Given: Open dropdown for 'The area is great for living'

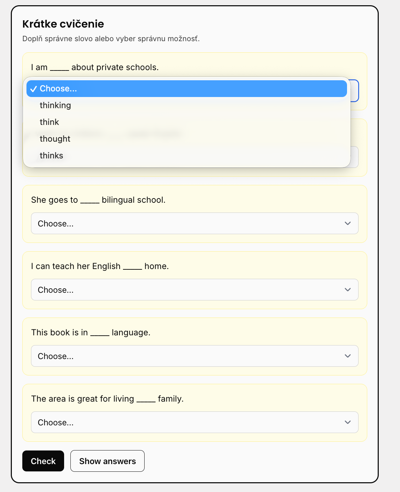Looking at the screenshot, I should [x=195, y=422].
